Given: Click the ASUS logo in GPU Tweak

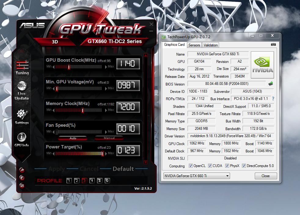Looking at the screenshot, I should tap(32, 25).
